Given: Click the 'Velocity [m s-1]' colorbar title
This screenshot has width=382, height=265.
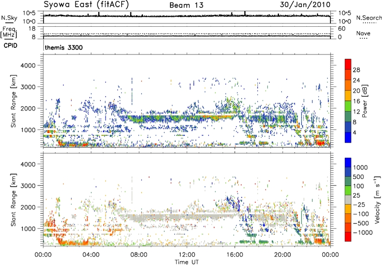Looking at the screenshot, I should [377, 199].
